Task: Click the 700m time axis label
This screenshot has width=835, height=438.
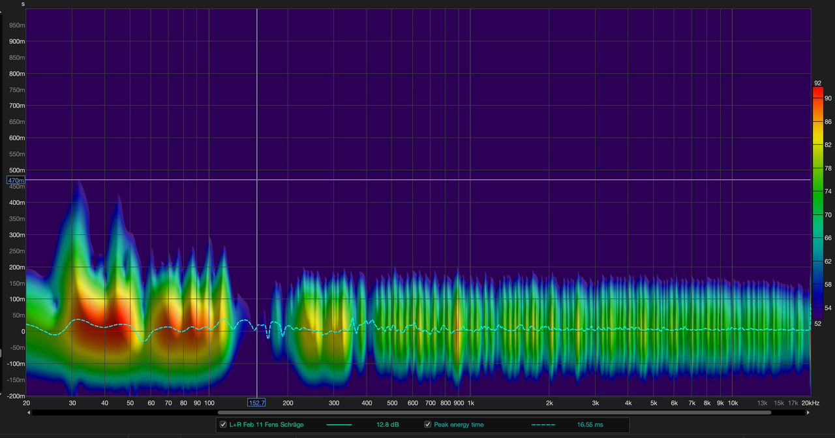Action: (17, 106)
